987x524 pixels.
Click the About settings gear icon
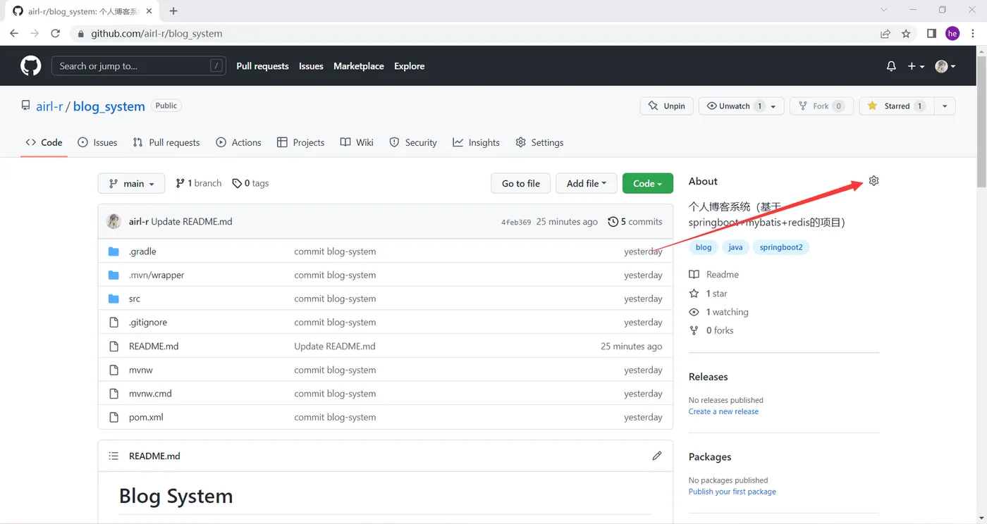[874, 181]
